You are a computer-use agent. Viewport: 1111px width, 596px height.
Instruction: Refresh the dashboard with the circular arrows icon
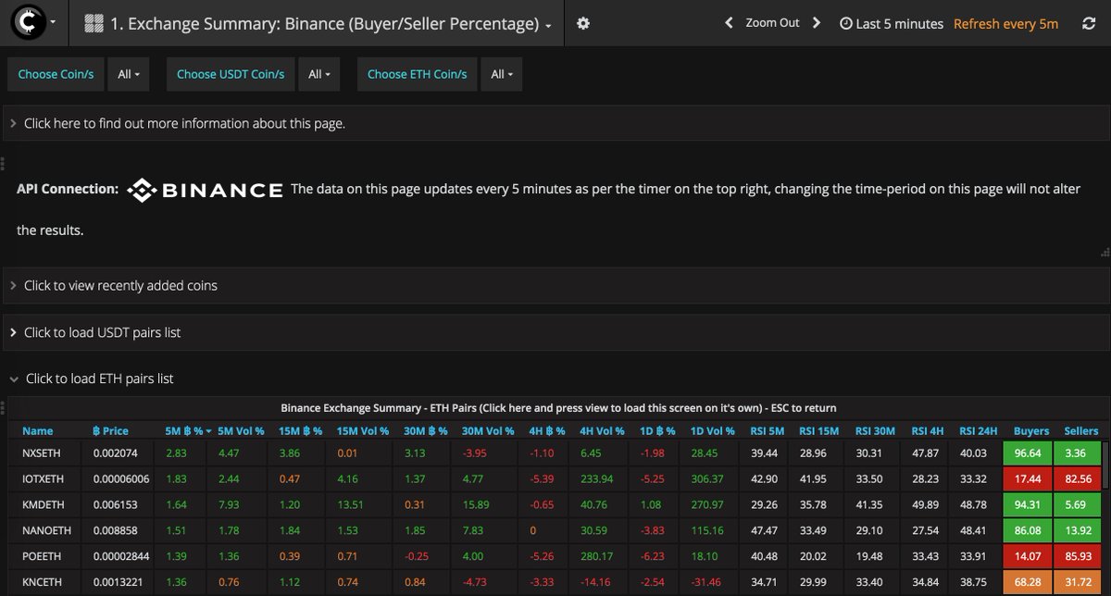[1089, 24]
